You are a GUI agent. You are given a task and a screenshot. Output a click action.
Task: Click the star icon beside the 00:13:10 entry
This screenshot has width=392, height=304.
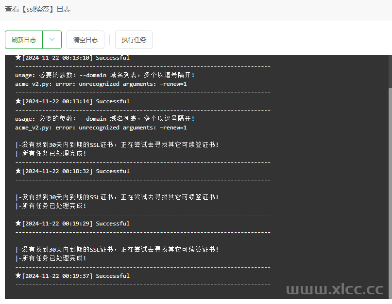point(18,57)
